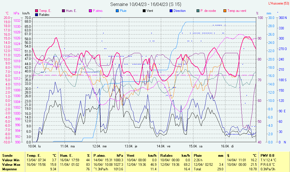Screen dimensions: 290x172
Task: Click the '10.04. lu' date label
Action: tap(34, 146)
